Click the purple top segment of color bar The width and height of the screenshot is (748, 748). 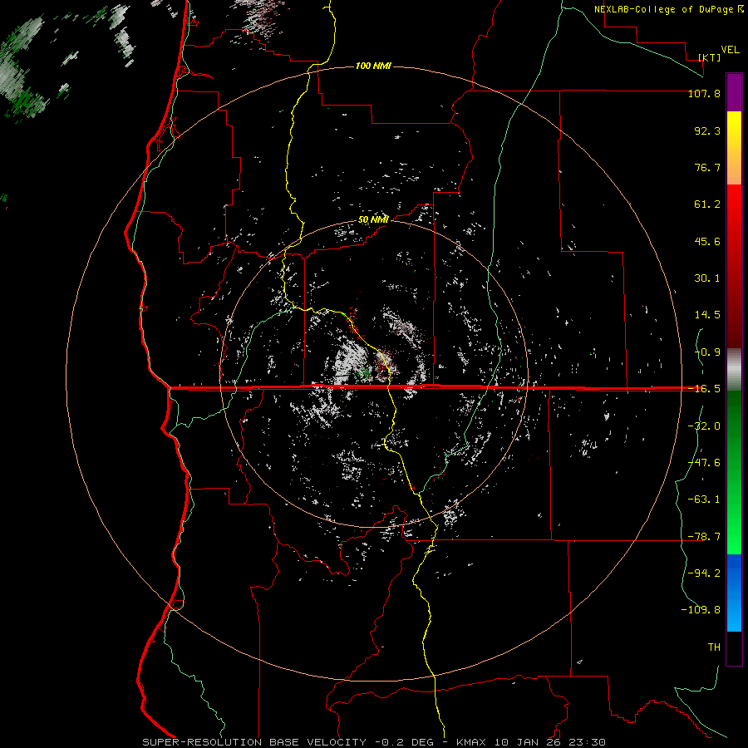pos(734,92)
